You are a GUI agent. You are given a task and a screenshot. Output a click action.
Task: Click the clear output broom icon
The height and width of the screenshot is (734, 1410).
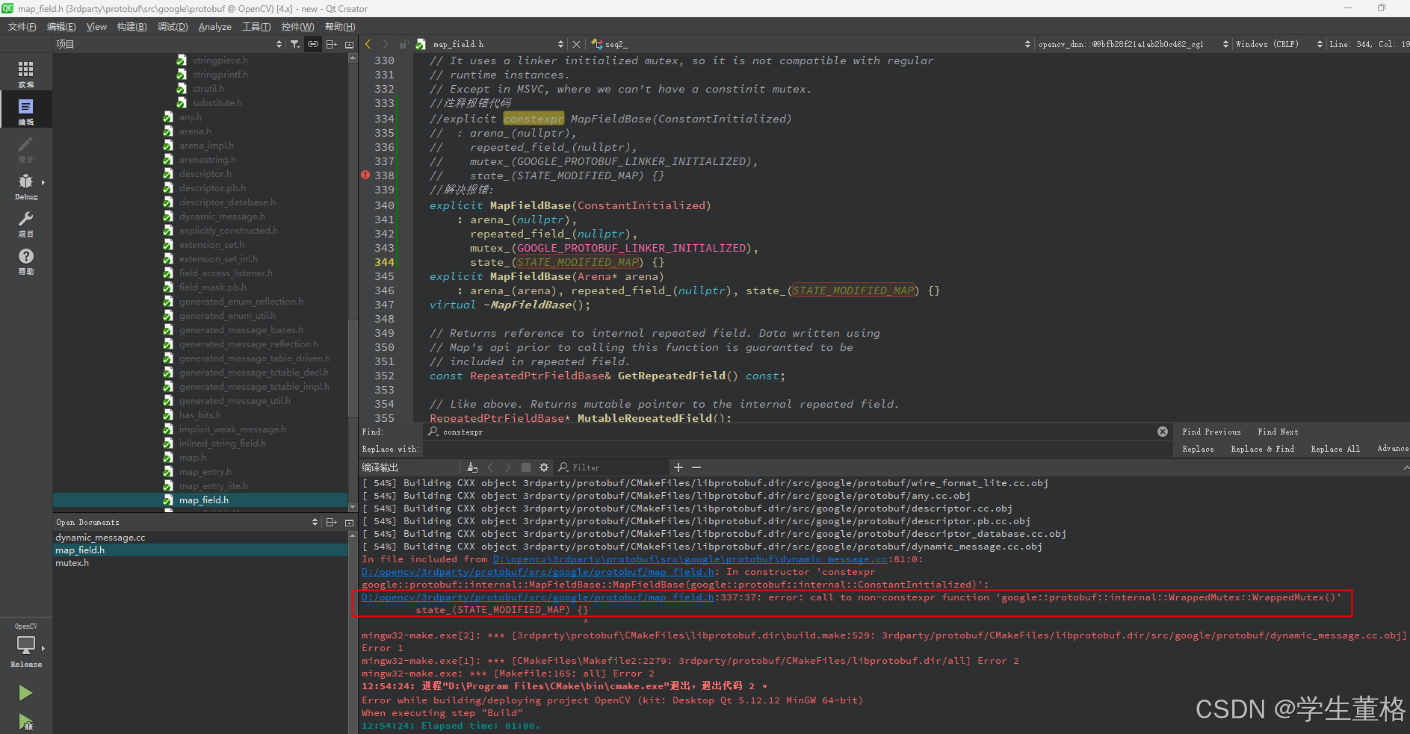pos(472,467)
